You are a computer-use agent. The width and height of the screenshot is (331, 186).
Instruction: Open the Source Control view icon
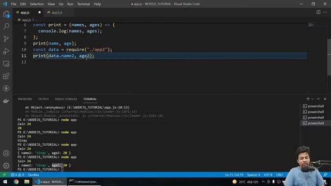point(6,39)
